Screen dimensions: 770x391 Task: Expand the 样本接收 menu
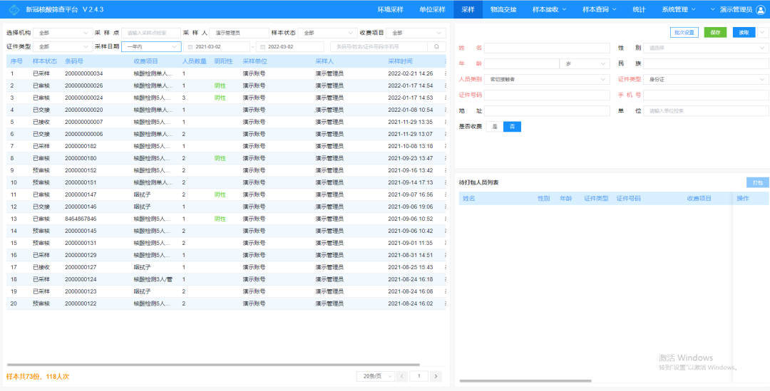click(x=550, y=9)
